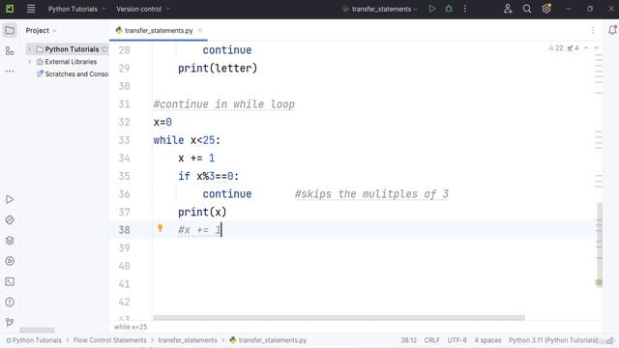Open the Notifications bell
Viewport: 619px width, 348px height.
click(x=612, y=30)
